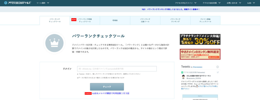Open the プラチナランクドメイン 30%OFF banner
The height and width of the screenshot is (100, 260).
coord(200,39)
